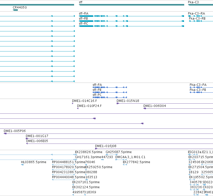The width and height of the screenshot is (213, 196).
Task: Select transcript sff-RC label
Action: pyautogui.click(x=83, y=24)
